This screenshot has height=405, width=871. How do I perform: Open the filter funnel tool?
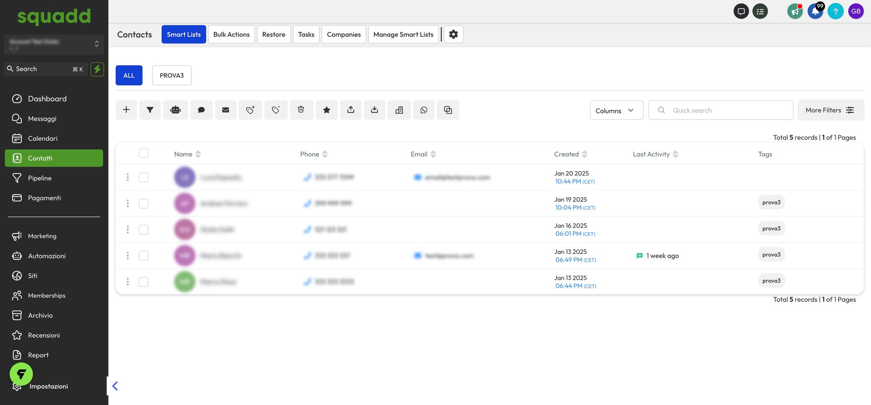point(150,110)
